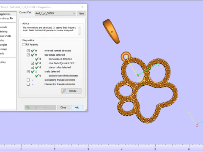Minimize the Fix Wizard dialog
The width and height of the screenshot is (203, 152).
point(63,7)
